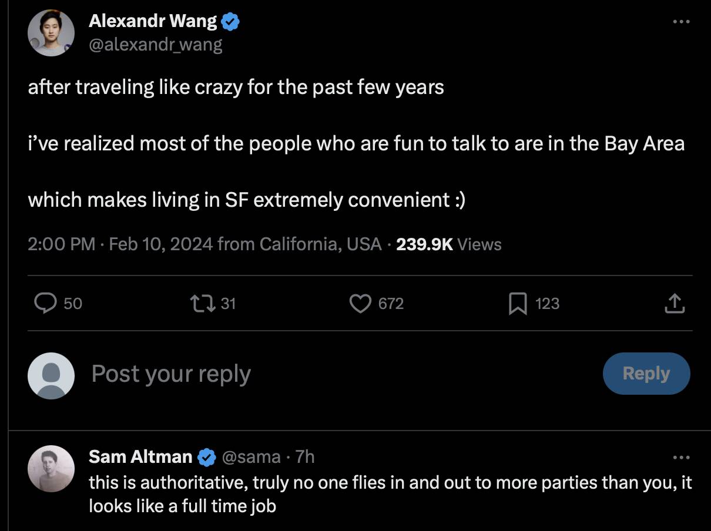711x531 pixels.
Task: Open three-dot menu on Sam Altman's reply
Action: click(680, 457)
